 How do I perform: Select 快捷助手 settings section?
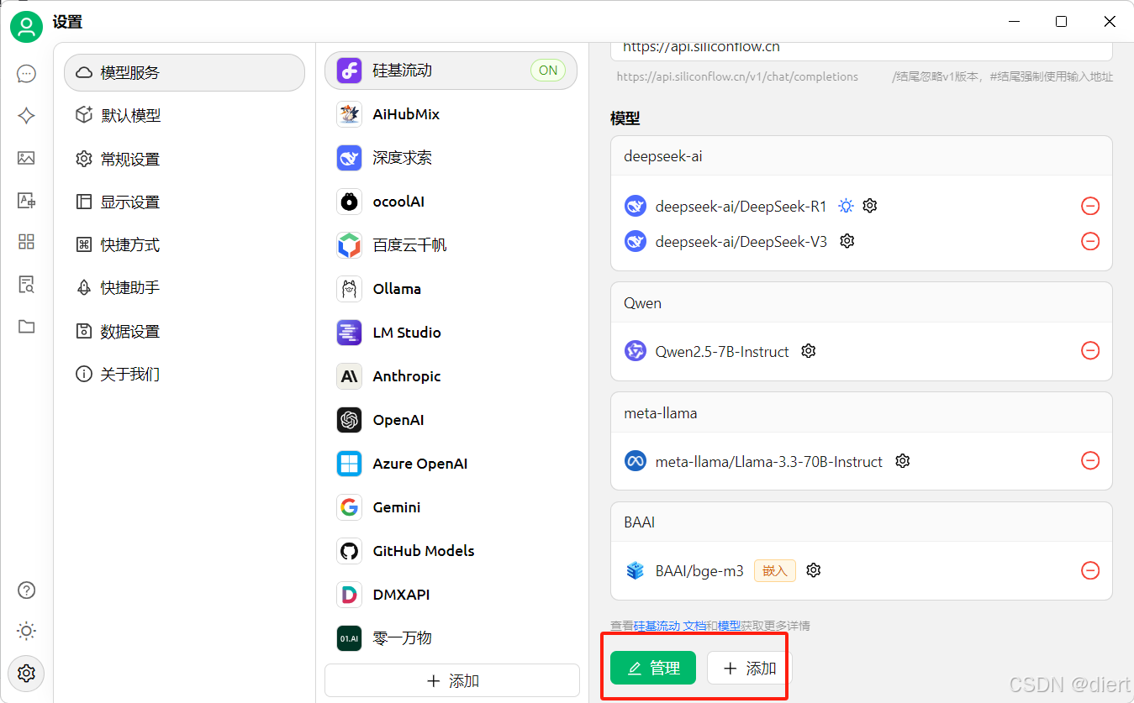pyautogui.click(x=184, y=287)
